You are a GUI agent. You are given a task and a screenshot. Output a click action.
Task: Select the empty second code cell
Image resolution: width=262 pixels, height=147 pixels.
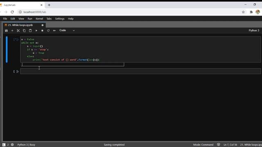(x=140, y=71)
